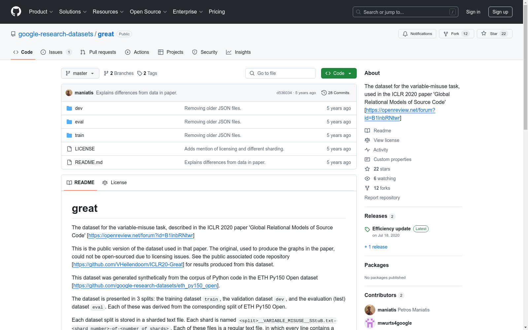528x330 pixels.
Task: Expand the Open Source menu
Action: click(148, 12)
